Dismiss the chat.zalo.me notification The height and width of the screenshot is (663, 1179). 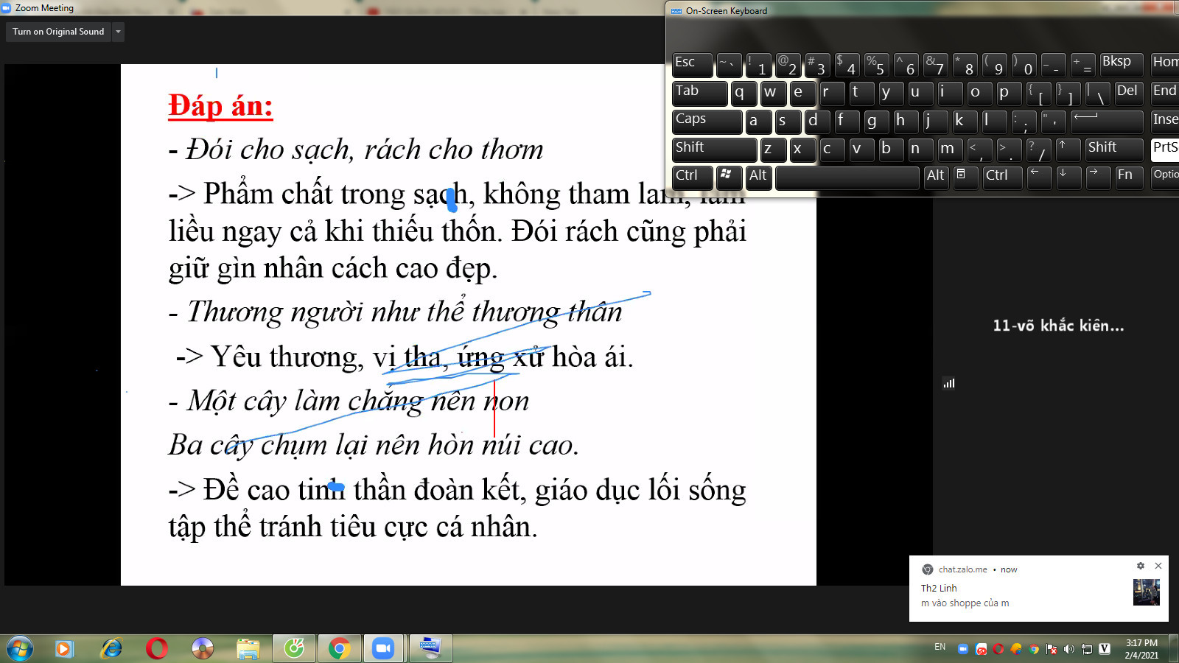point(1158,566)
